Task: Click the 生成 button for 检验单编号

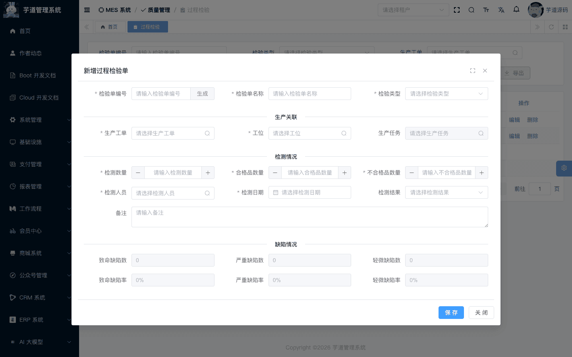Action: [202, 94]
